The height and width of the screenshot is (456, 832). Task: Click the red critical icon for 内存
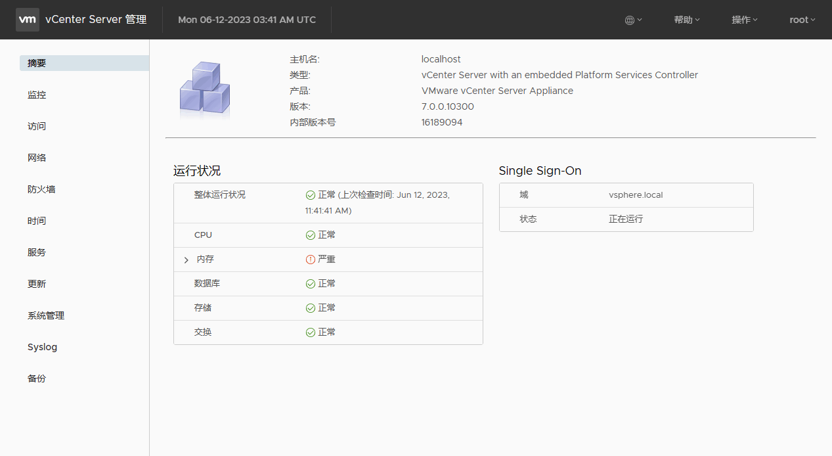pyautogui.click(x=311, y=260)
